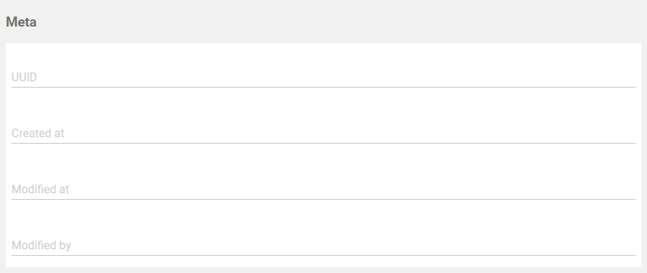Focus the Created at field

323,133
